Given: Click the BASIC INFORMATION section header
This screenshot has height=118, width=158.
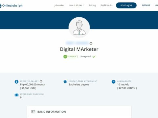Looking at the screenshot, I should pyautogui.click(x=52, y=112).
